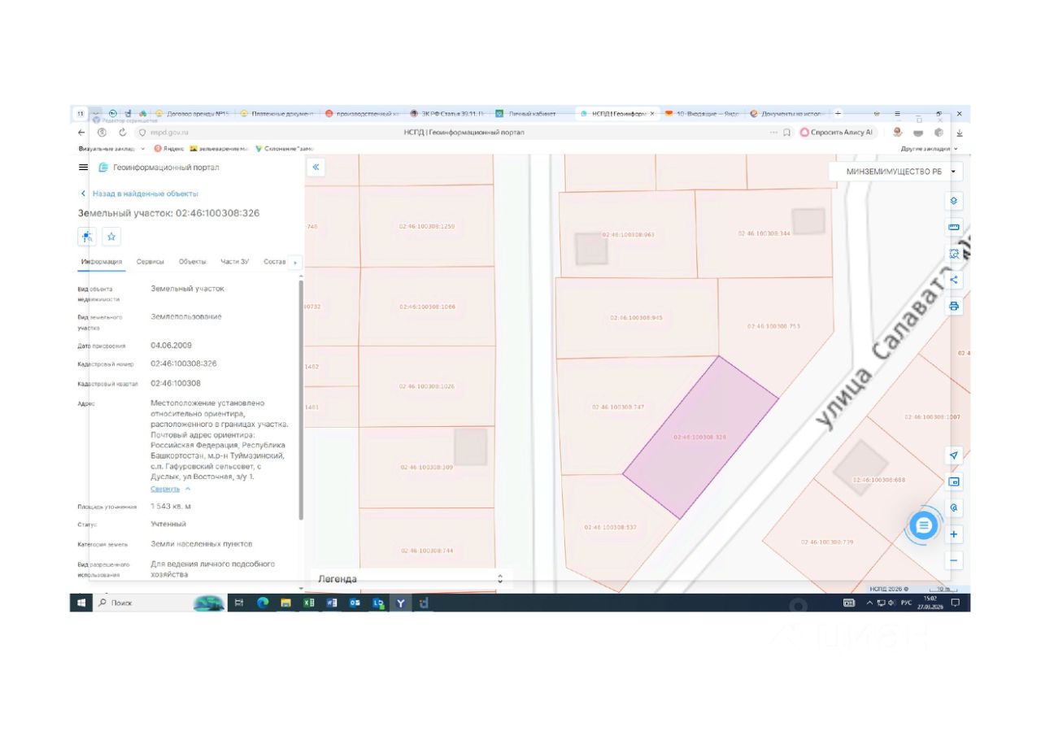The image size is (1041, 736).
Task: Print the map with printer icon
Action: [x=954, y=307]
